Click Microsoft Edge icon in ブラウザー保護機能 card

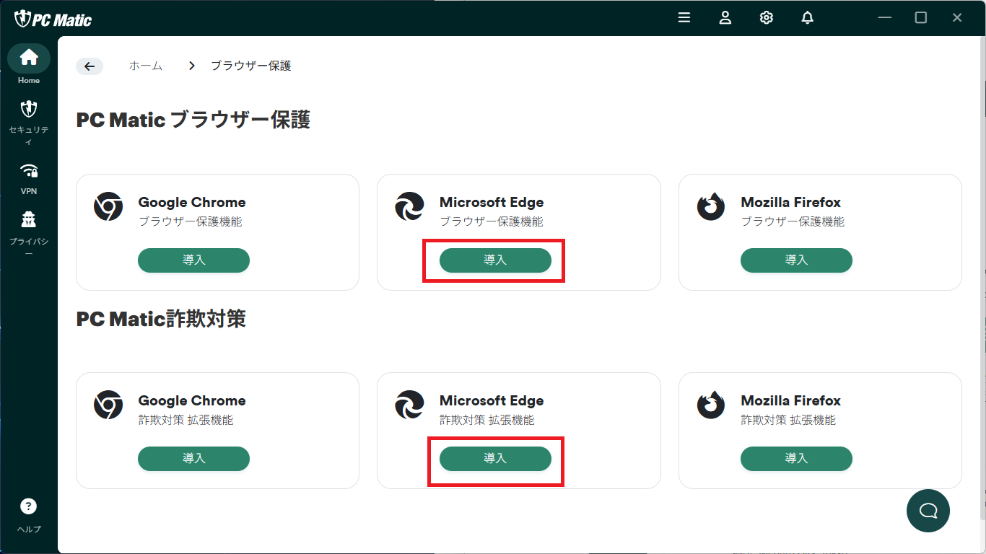[409, 207]
